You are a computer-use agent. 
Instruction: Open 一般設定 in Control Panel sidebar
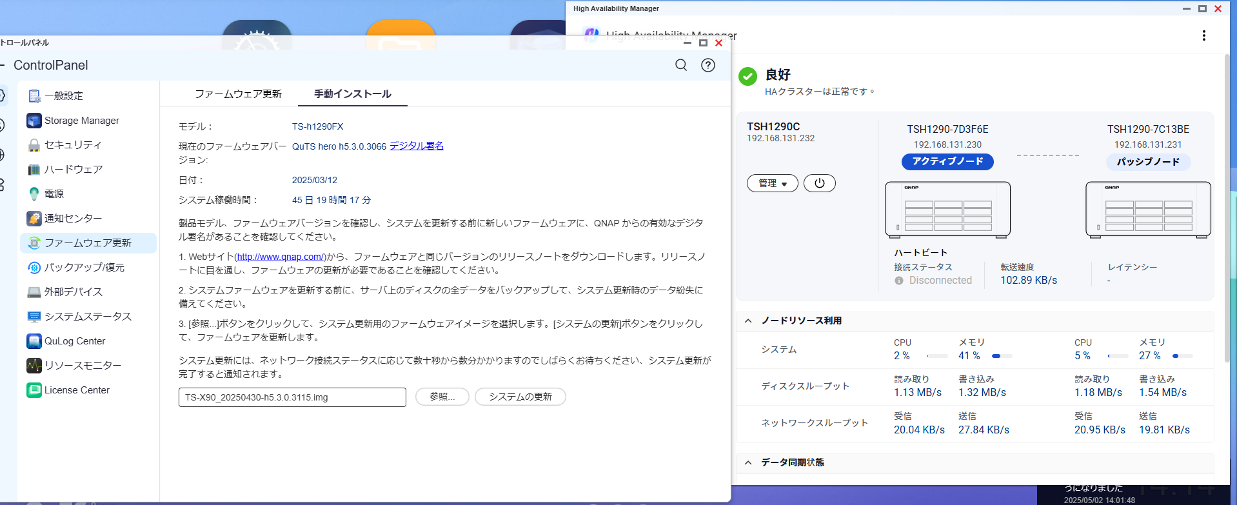pos(87,96)
